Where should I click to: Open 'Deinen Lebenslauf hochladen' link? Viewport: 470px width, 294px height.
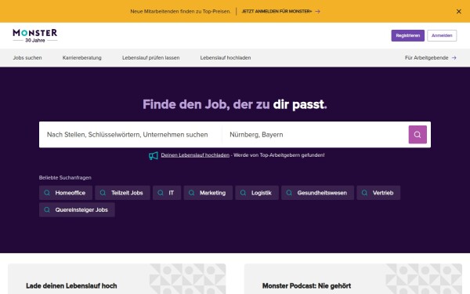195,155
